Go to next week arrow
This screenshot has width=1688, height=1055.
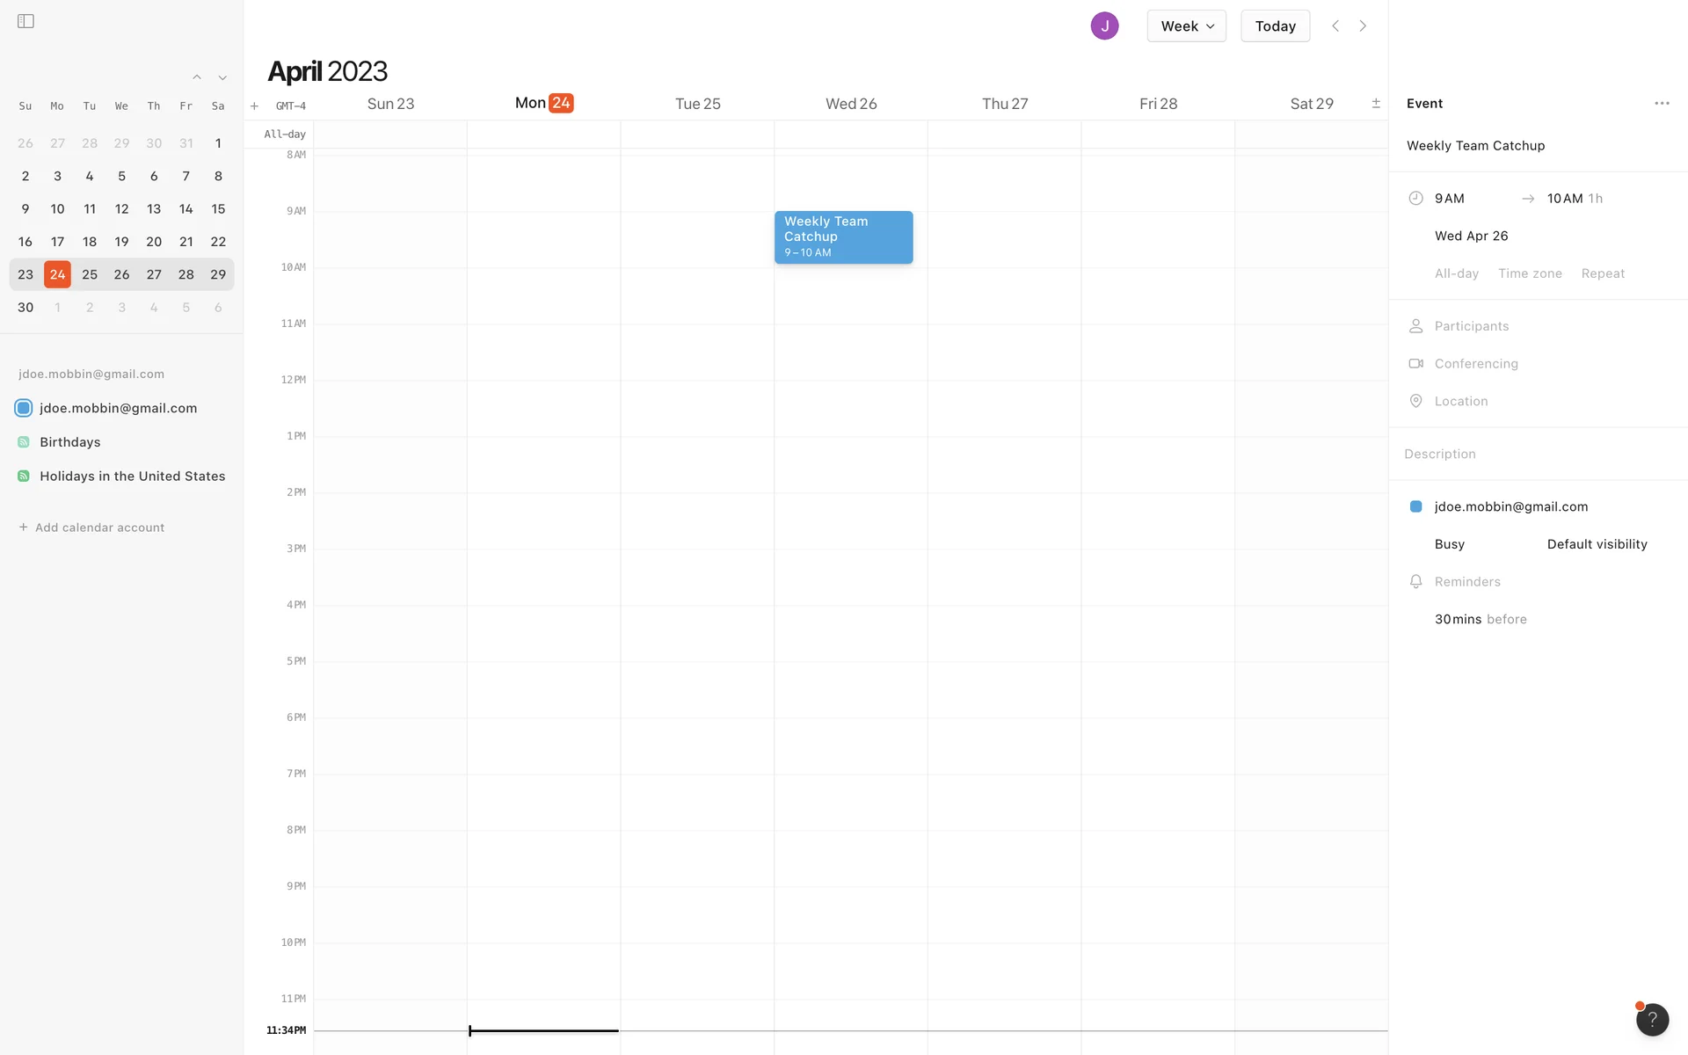[x=1363, y=25]
